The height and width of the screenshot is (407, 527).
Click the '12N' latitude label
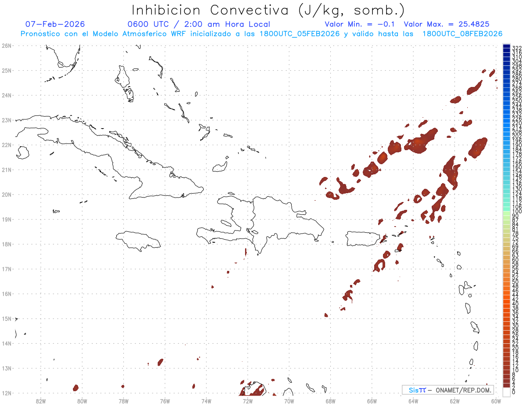tap(7, 393)
